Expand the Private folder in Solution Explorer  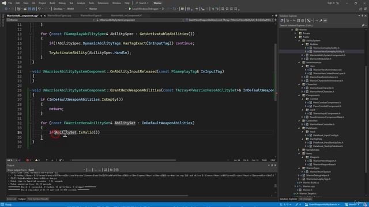point(296,33)
